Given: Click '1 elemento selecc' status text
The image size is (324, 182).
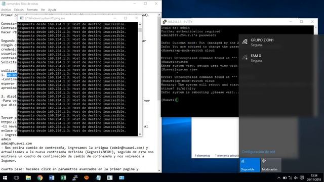Looking at the screenshot, I should coord(227,156).
